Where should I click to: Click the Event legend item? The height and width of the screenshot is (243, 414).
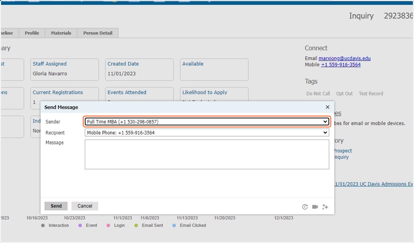click(88, 225)
